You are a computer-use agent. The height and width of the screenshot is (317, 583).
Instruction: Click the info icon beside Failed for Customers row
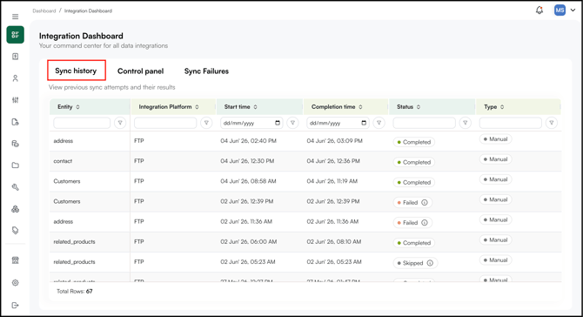click(425, 202)
